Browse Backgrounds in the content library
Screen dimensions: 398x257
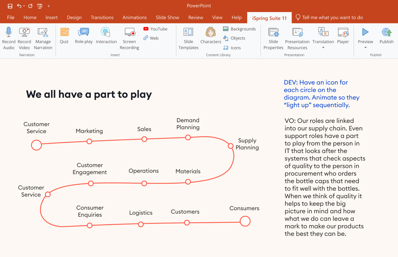(x=239, y=29)
